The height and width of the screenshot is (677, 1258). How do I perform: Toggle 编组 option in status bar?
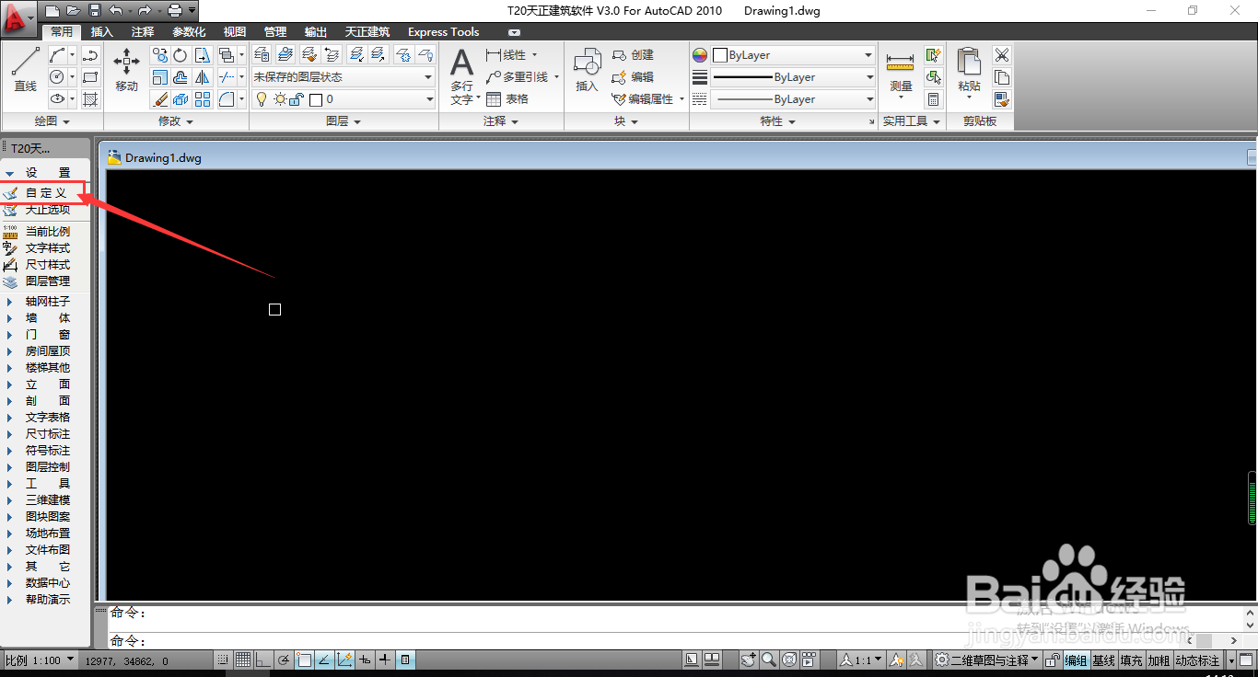click(x=1076, y=660)
